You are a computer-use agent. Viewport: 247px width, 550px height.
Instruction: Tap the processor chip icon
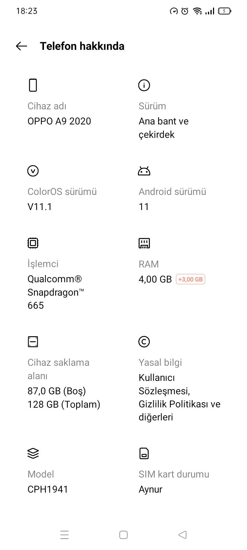33,243
